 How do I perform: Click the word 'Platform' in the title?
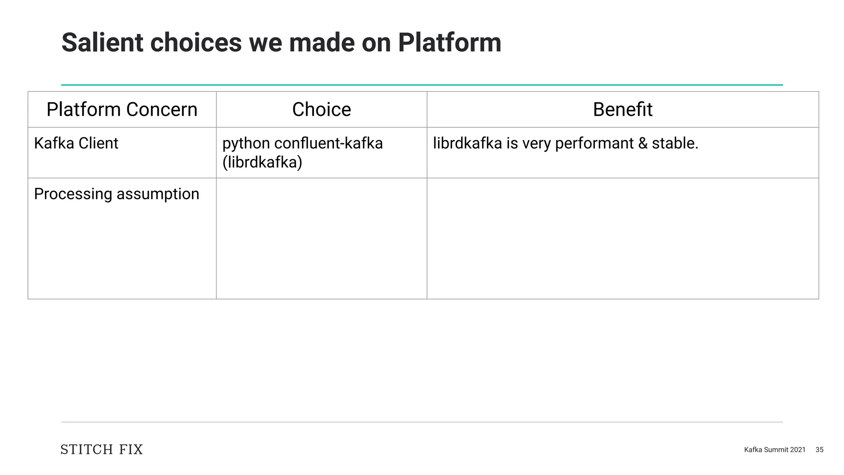449,42
